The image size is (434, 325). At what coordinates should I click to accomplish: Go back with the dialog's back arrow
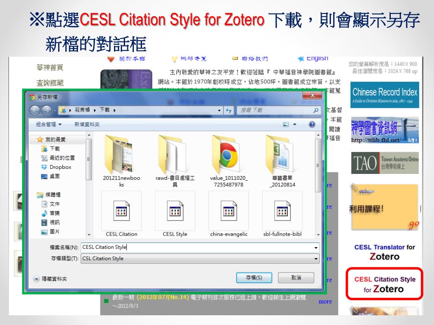tap(35, 110)
